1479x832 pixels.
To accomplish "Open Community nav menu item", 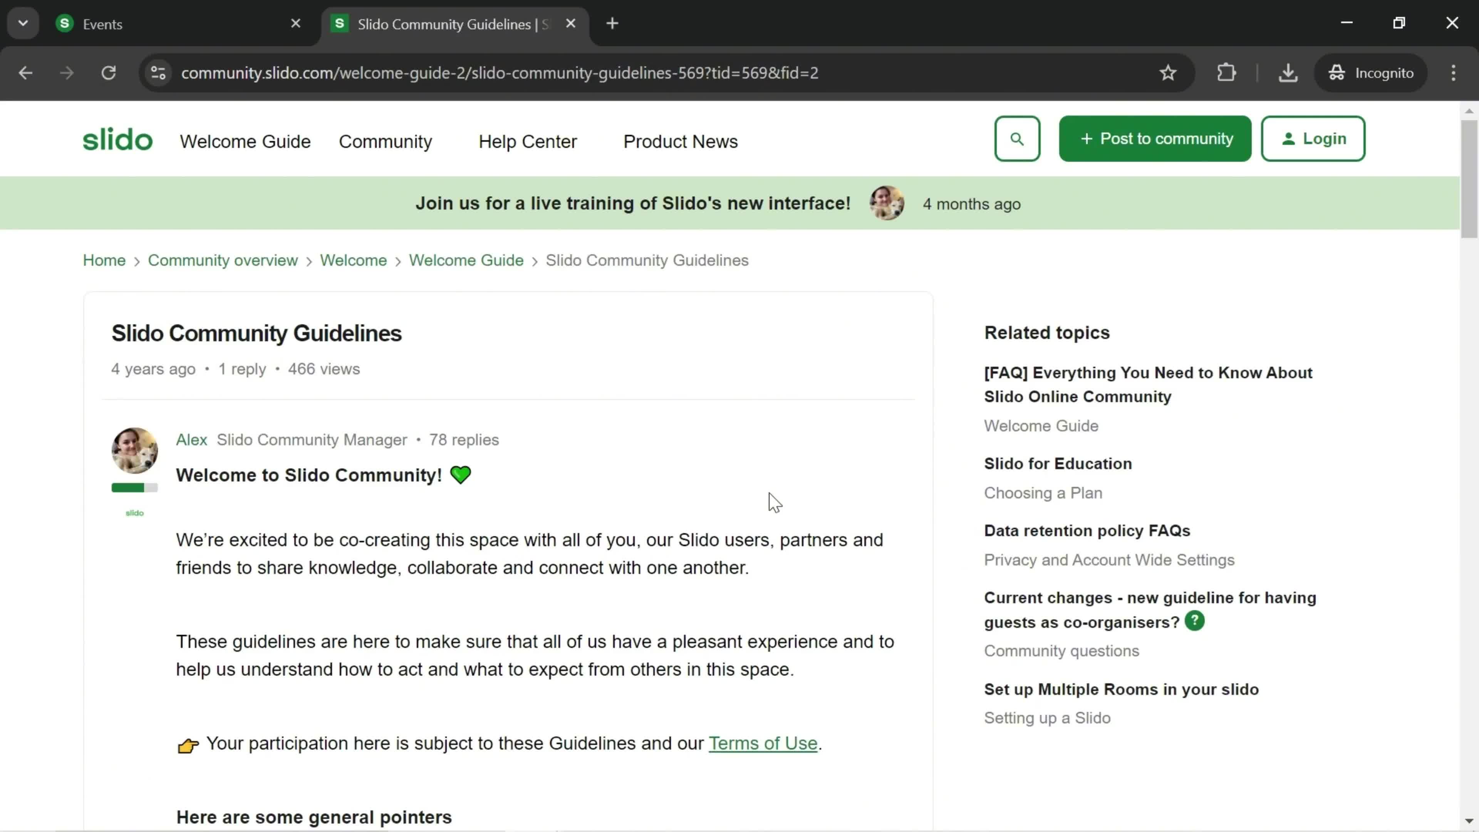I will pyautogui.click(x=385, y=141).
